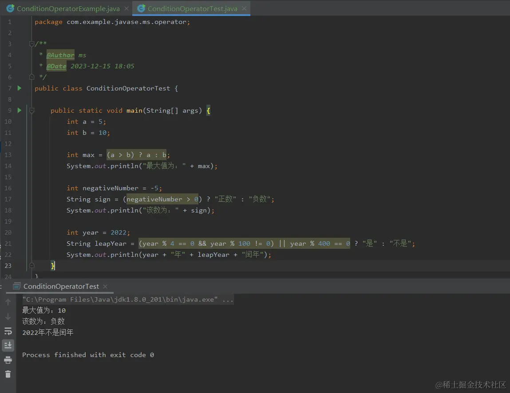Click the @Date tag in the Javadoc
Image resolution: width=510 pixels, height=393 pixels.
[x=56, y=66]
